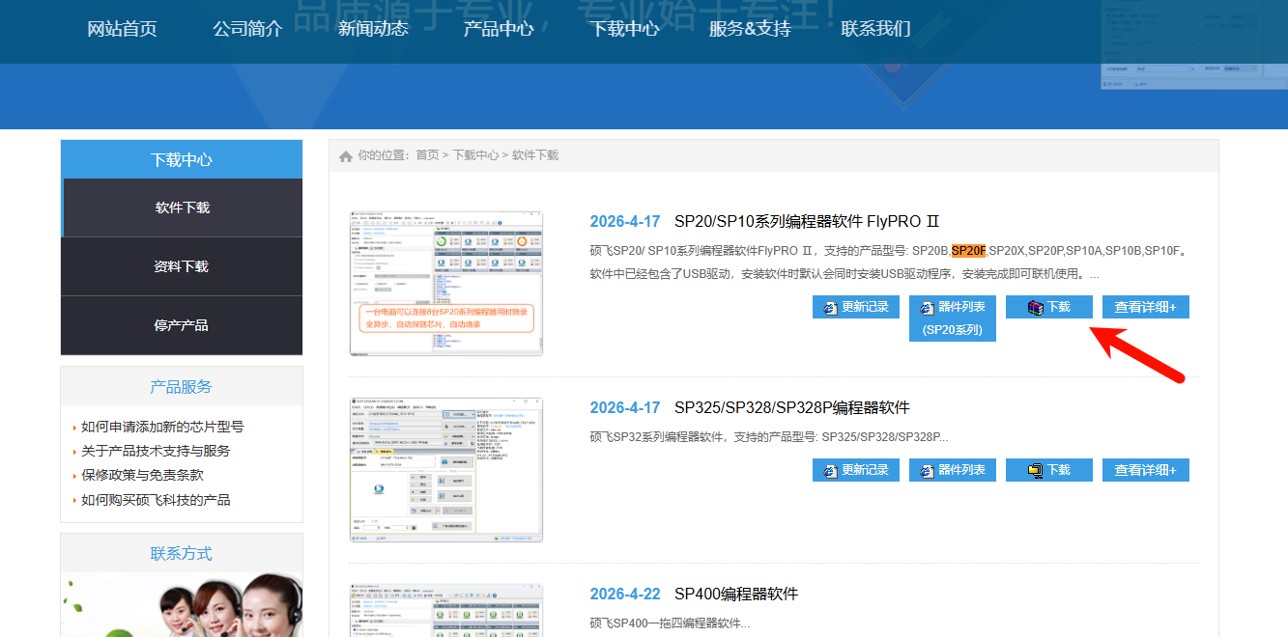Click 查看详细+ for SP325/SP328
Viewport: 1288px width, 637px height.
tap(1146, 470)
